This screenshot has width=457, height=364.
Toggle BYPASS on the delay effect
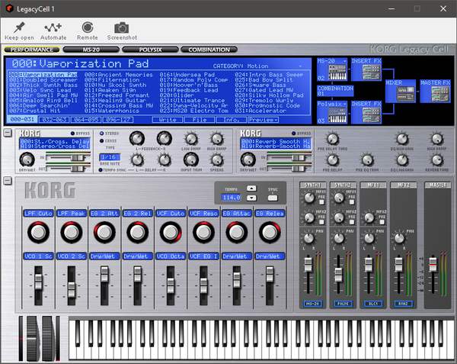tap(72, 134)
